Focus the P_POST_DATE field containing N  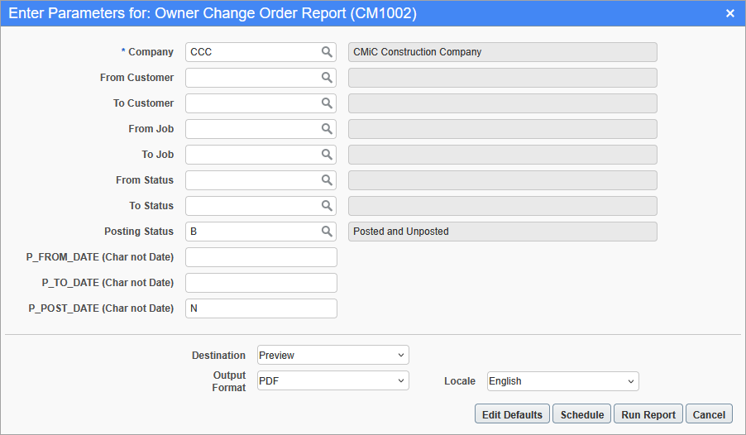261,308
